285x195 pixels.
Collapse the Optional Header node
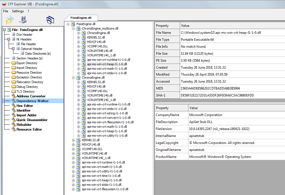tap(13, 49)
